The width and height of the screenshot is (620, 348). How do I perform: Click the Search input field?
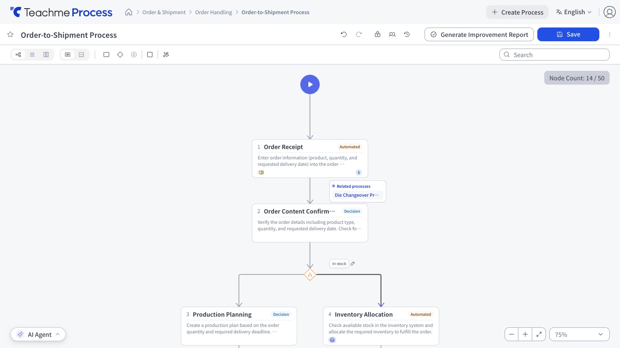[x=555, y=55]
